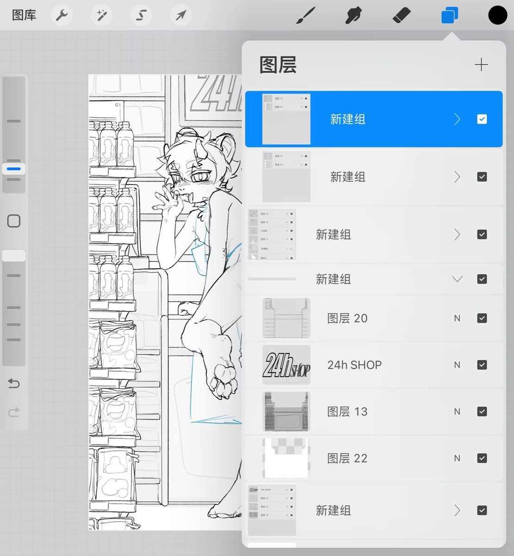Expand the highlighted blue 新建组 group chevron

click(457, 119)
